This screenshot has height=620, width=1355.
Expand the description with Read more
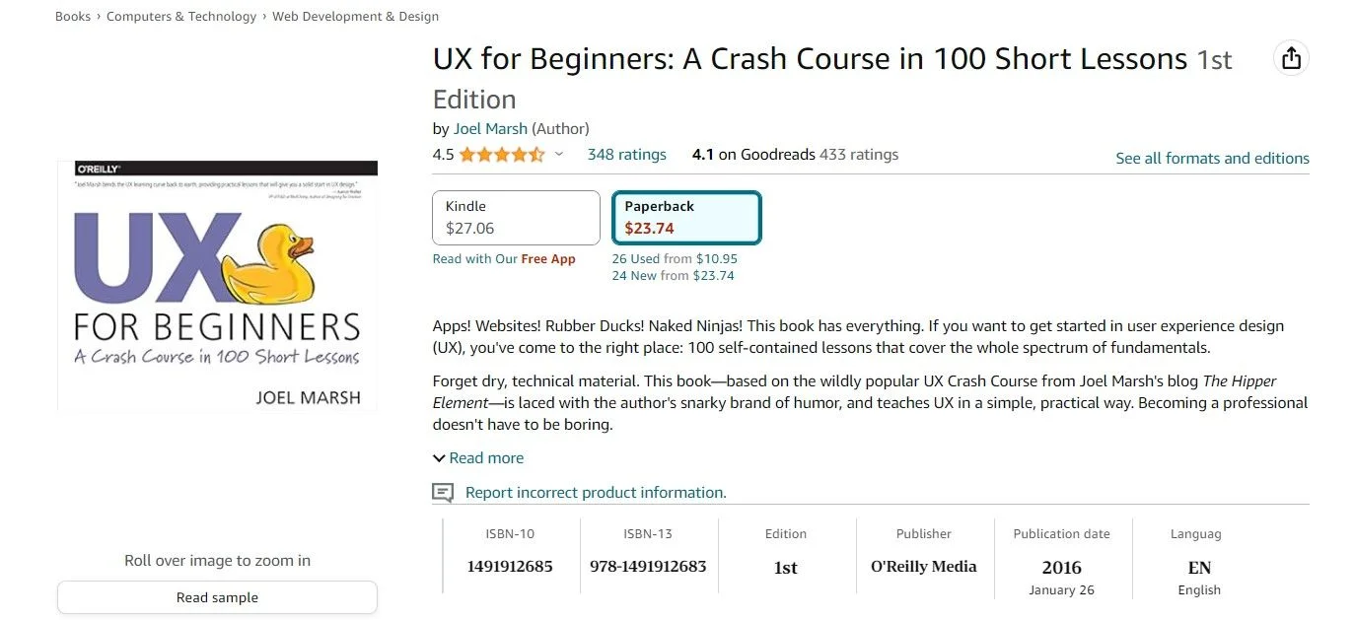click(478, 458)
